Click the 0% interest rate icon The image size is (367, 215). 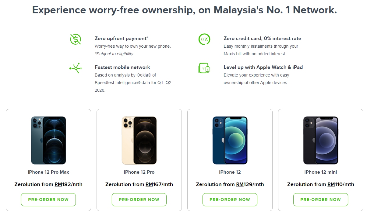coord(204,39)
